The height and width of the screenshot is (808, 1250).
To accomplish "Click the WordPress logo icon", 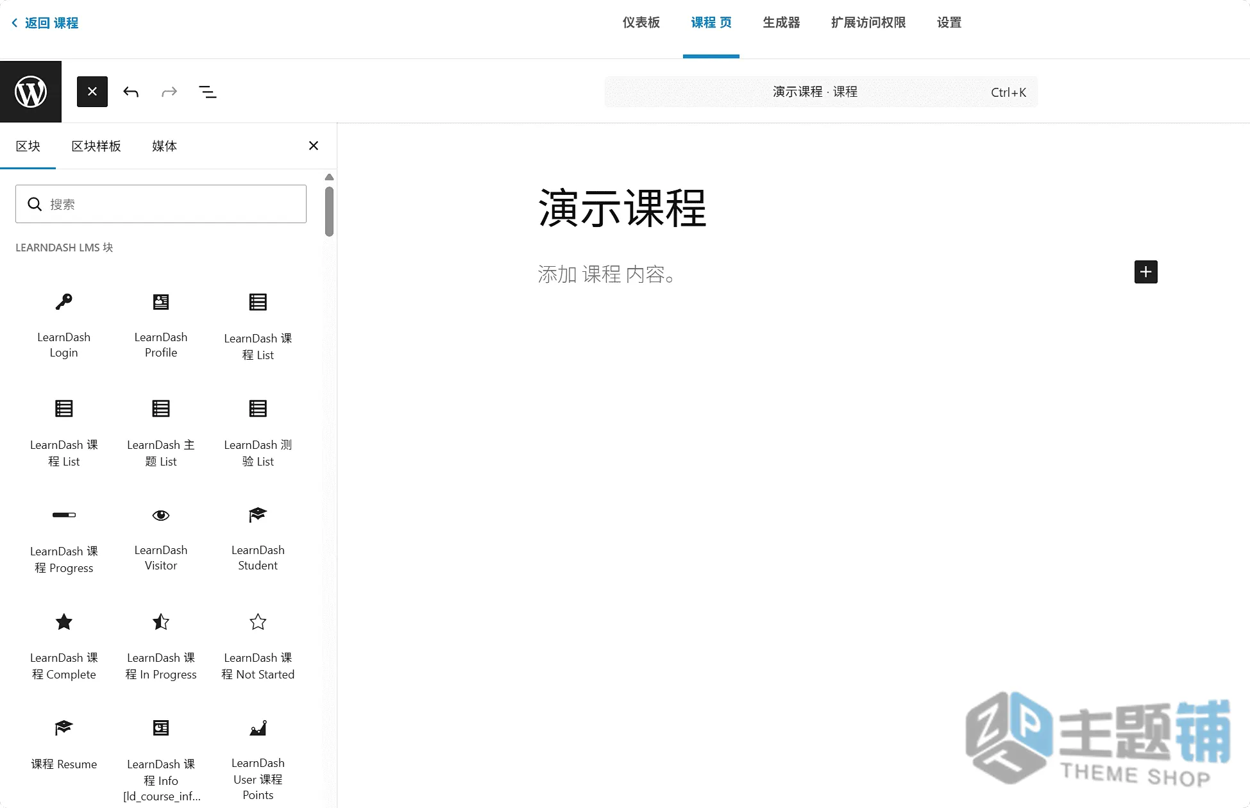I will (31, 92).
